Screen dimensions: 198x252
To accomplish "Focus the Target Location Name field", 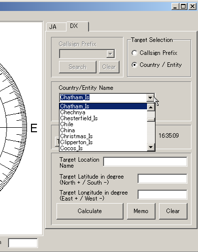I will pyautogui.click(x=145, y=162).
